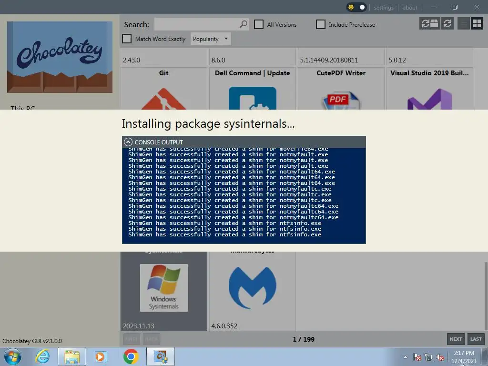Open Windows Explorer from taskbar
488x366 pixels.
coord(72,356)
